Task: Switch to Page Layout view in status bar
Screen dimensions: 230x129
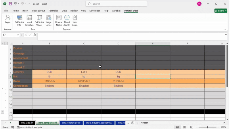Action: [x=185, y=127]
